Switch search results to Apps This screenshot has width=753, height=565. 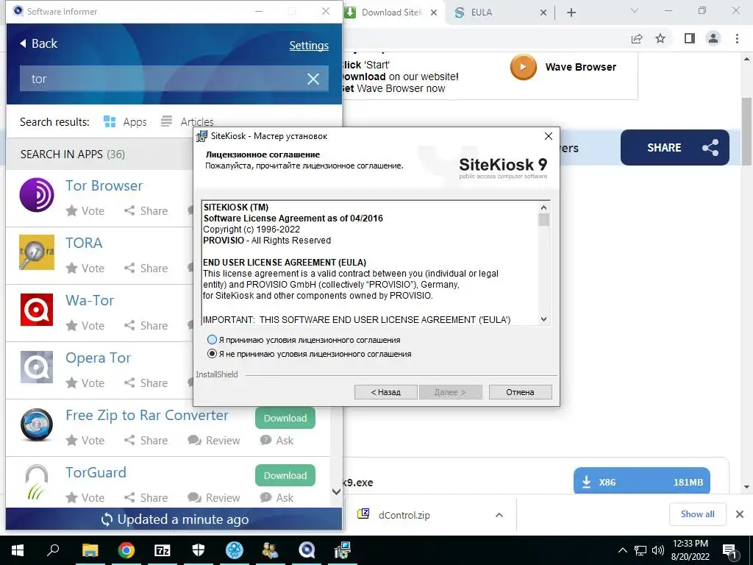[x=125, y=122]
